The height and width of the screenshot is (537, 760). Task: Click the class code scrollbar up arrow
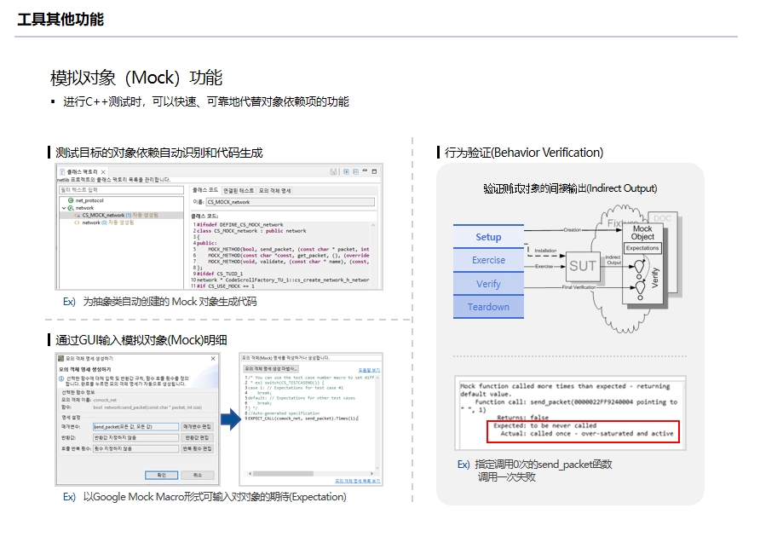[373, 225]
